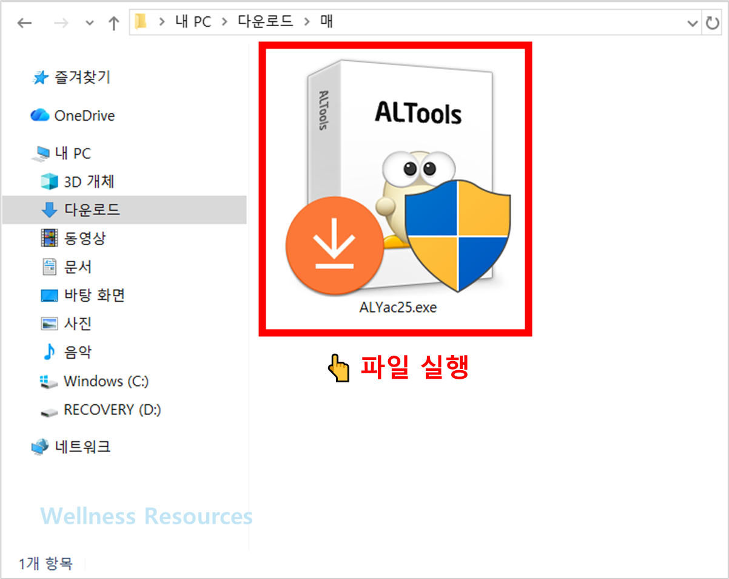Click the Windows (C:) drive icon
The height and width of the screenshot is (579, 729).
pos(49,381)
